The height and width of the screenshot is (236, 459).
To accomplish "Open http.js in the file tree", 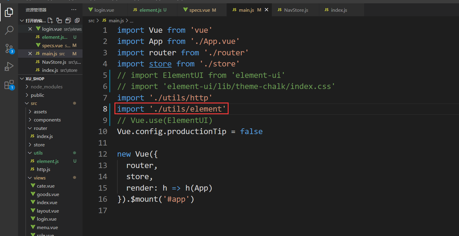I will tap(43, 170).
